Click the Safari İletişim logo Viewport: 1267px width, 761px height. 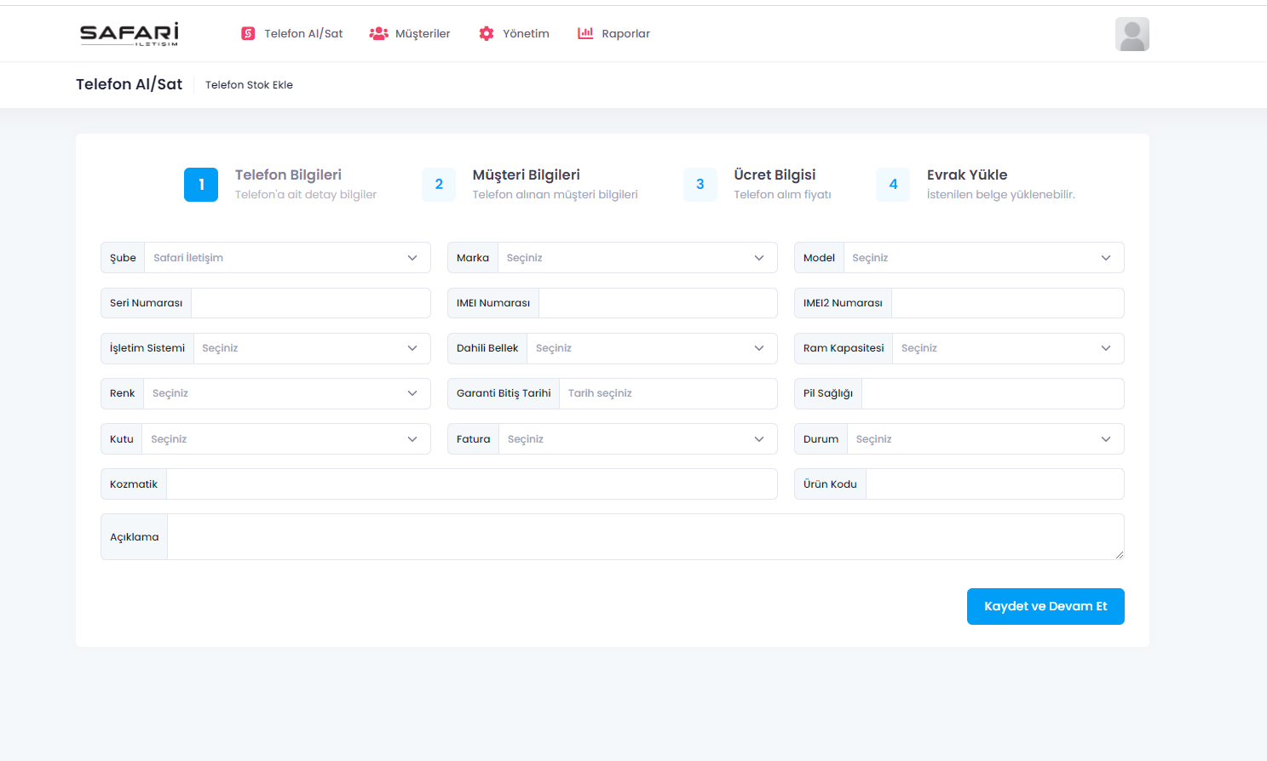tap(130, 34)
